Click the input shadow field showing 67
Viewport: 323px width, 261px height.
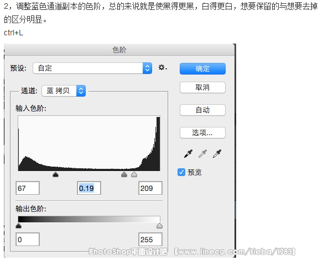[x=28, y=188]
